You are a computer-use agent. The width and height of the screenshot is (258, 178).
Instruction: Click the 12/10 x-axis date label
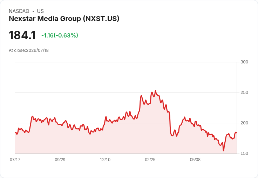[105, 159]
